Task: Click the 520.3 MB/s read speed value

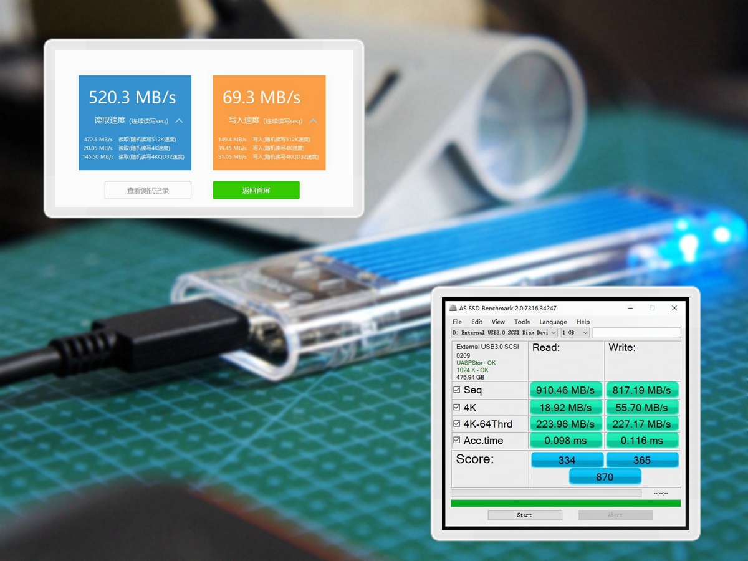Action: pos(132,97)
